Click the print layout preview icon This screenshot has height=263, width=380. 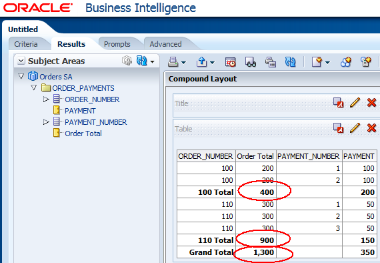pyautogui.click(x=271, y=62)
